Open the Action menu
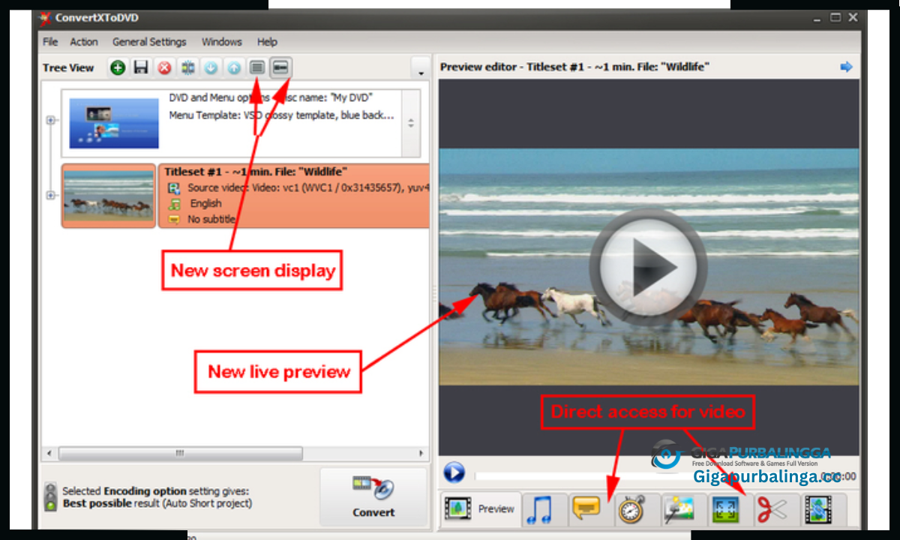Viewport: 900px width, 540px height. (x=84, y=42)
